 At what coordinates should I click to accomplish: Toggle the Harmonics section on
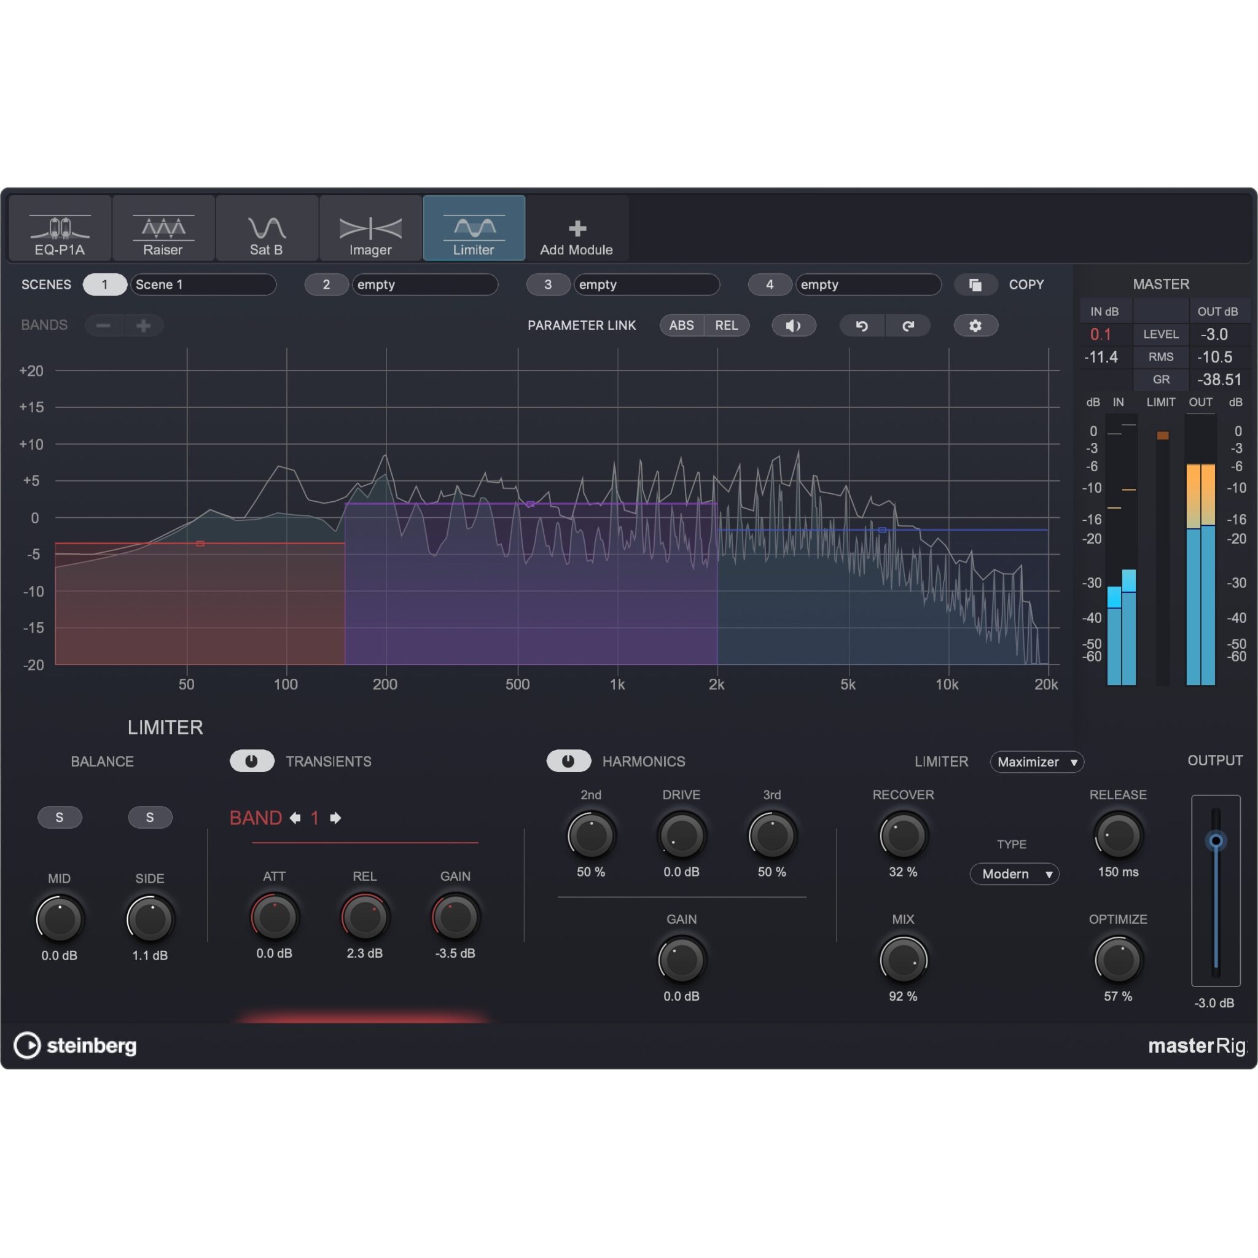click(x=568, y=761)
